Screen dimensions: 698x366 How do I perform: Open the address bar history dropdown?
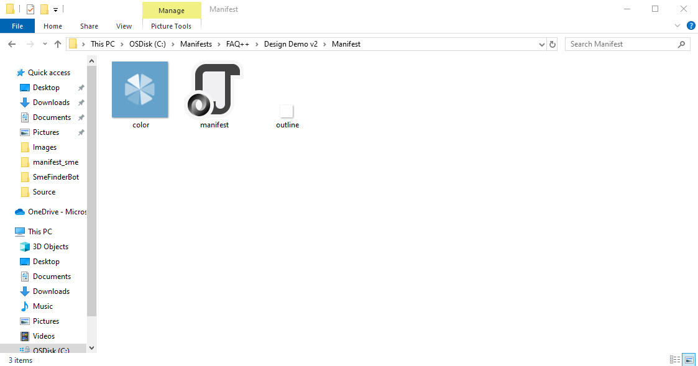[542, 44]
